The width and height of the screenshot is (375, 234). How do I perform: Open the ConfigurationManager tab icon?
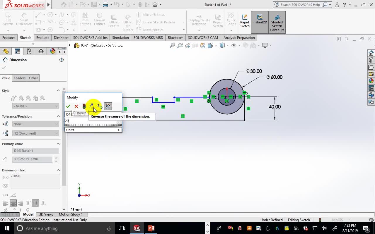pyautogui.click(x=29, y=51)
